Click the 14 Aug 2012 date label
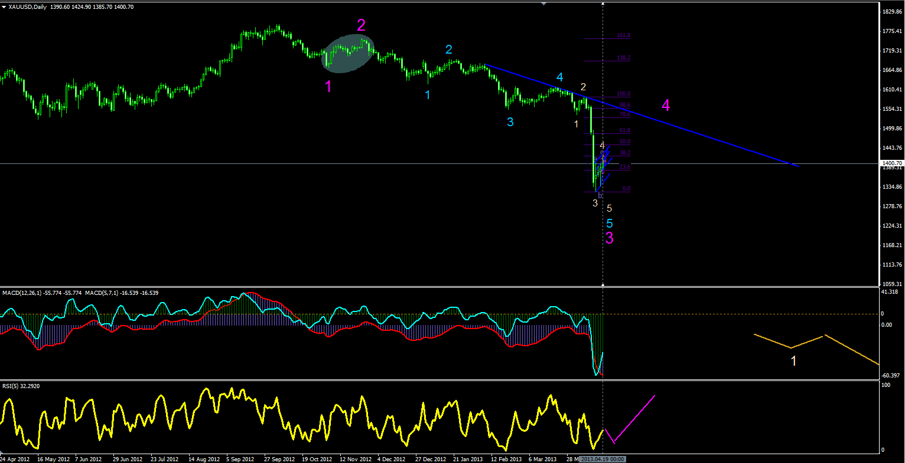Viewport: 905px width, 463px height. (204, 459)
